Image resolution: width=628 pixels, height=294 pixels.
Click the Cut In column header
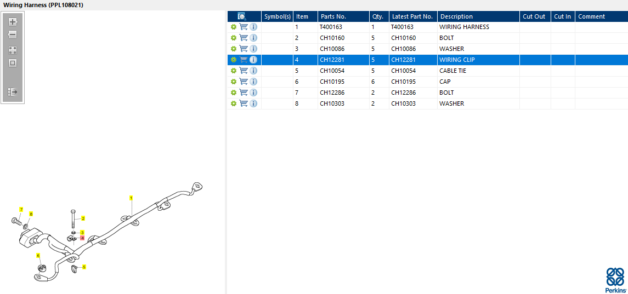563,16
